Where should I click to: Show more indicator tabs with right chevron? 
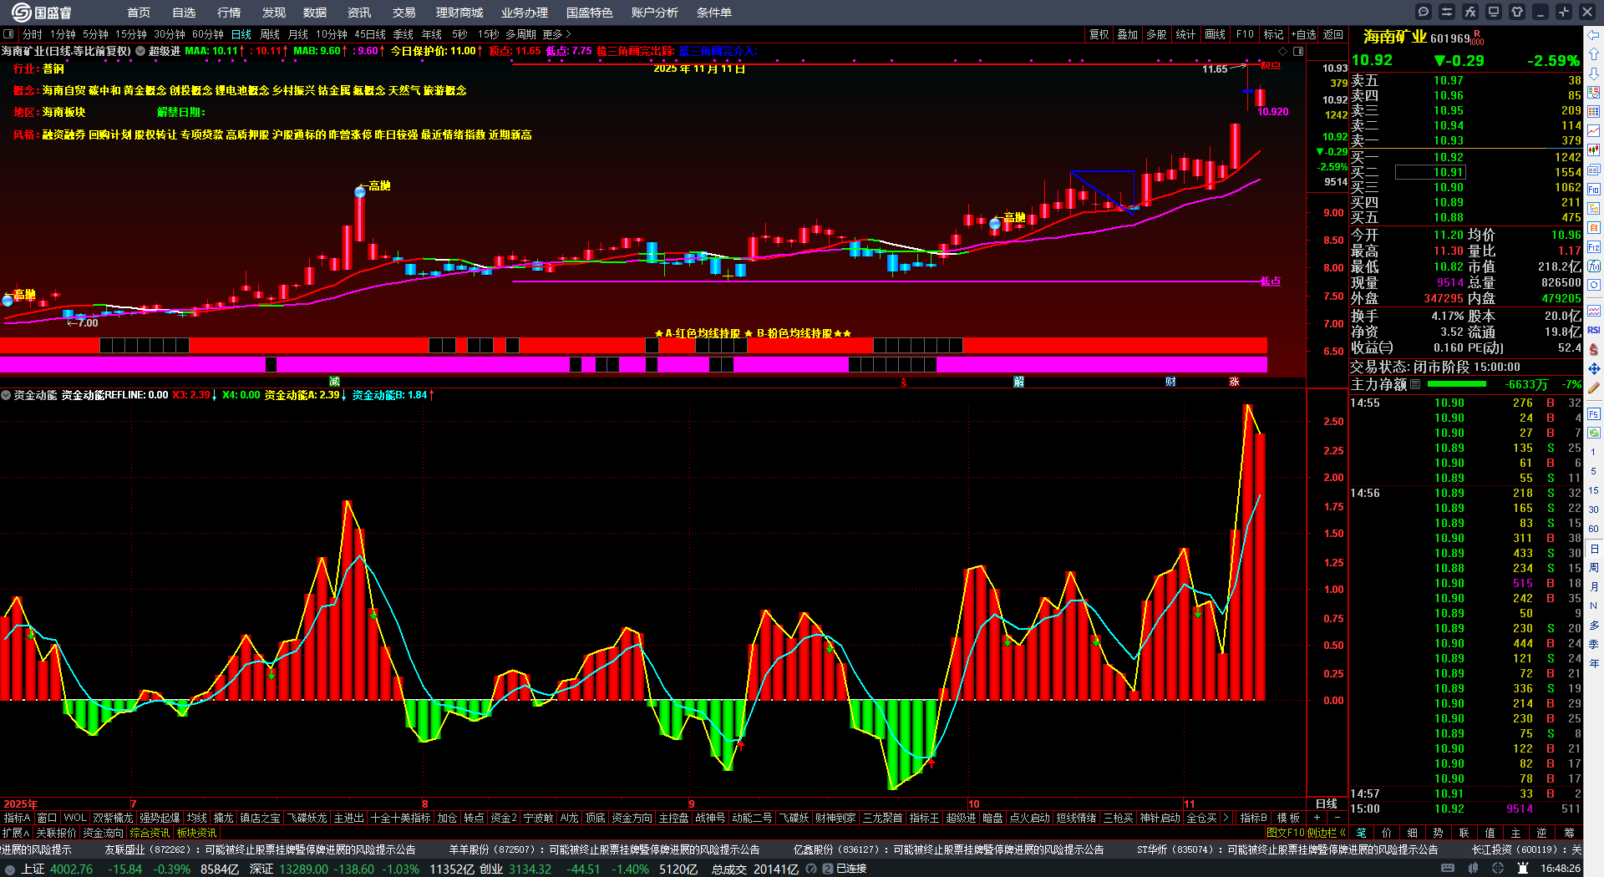pyautogui.click(x=1226, y=818)
